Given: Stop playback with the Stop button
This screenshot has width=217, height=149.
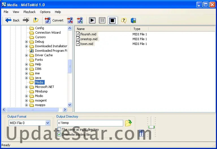Looking at the screenshot, I should pos(112,20).
